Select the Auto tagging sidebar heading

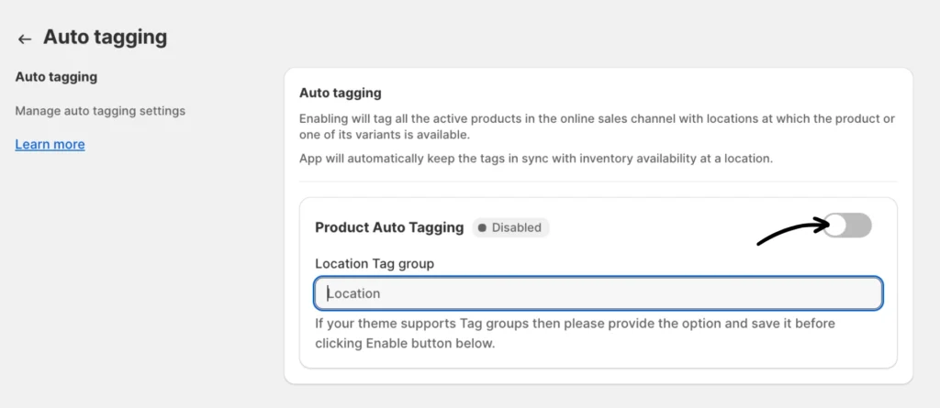pos(56,77)
